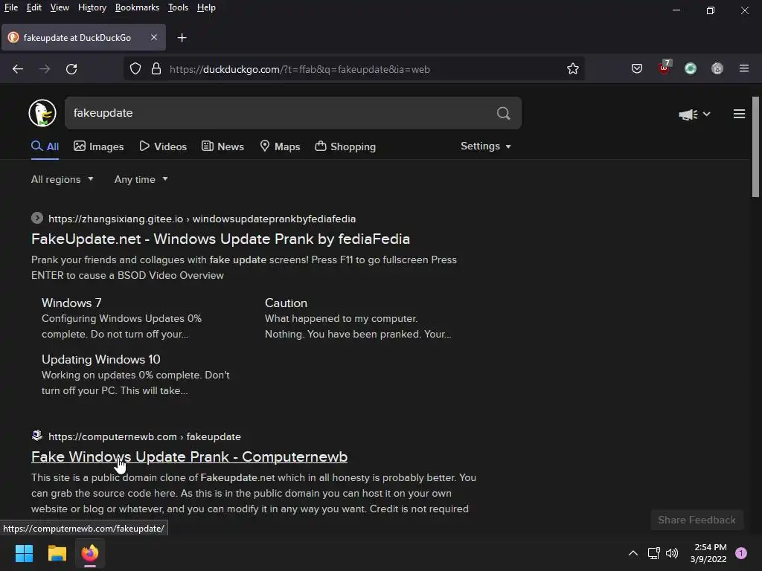This screenshot has height=571, width=762.
Task: Open FakeUpdate.net Windows Update Prank result
Action: [x=220, y=239]
